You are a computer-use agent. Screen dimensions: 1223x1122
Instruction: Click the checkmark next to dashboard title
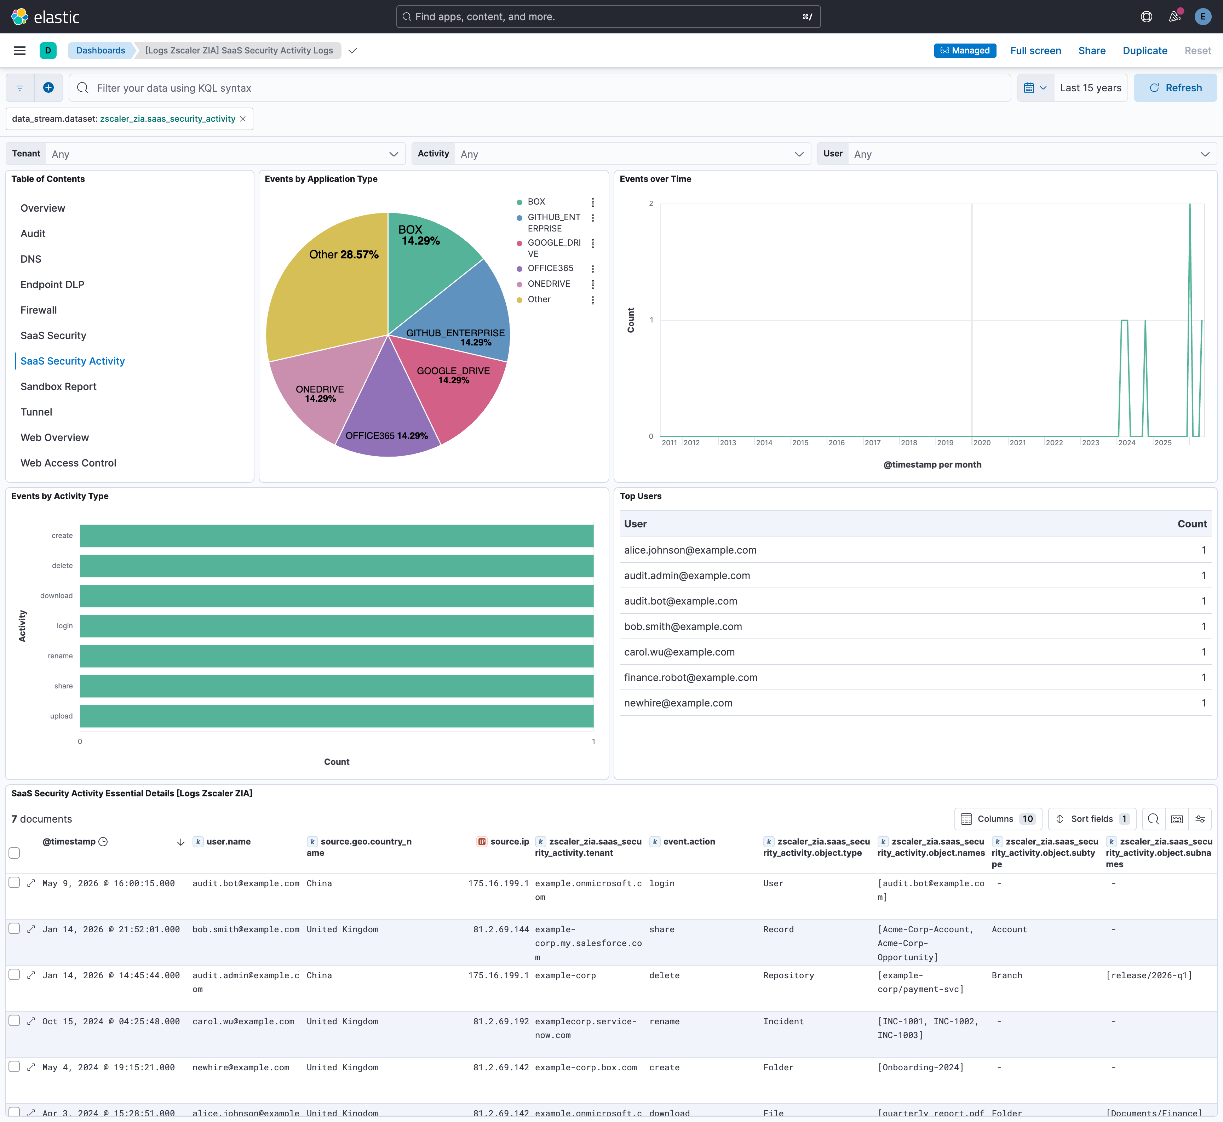(352, 50)
